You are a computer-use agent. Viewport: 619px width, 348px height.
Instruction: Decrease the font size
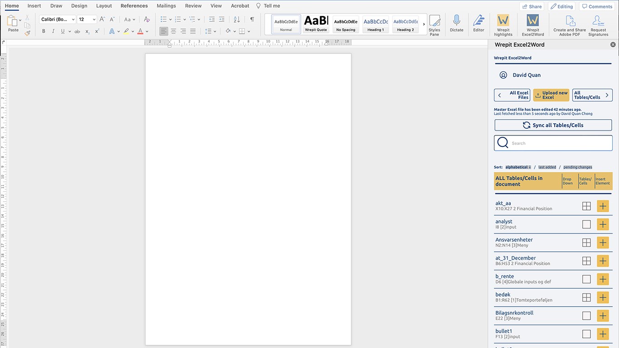112,19
